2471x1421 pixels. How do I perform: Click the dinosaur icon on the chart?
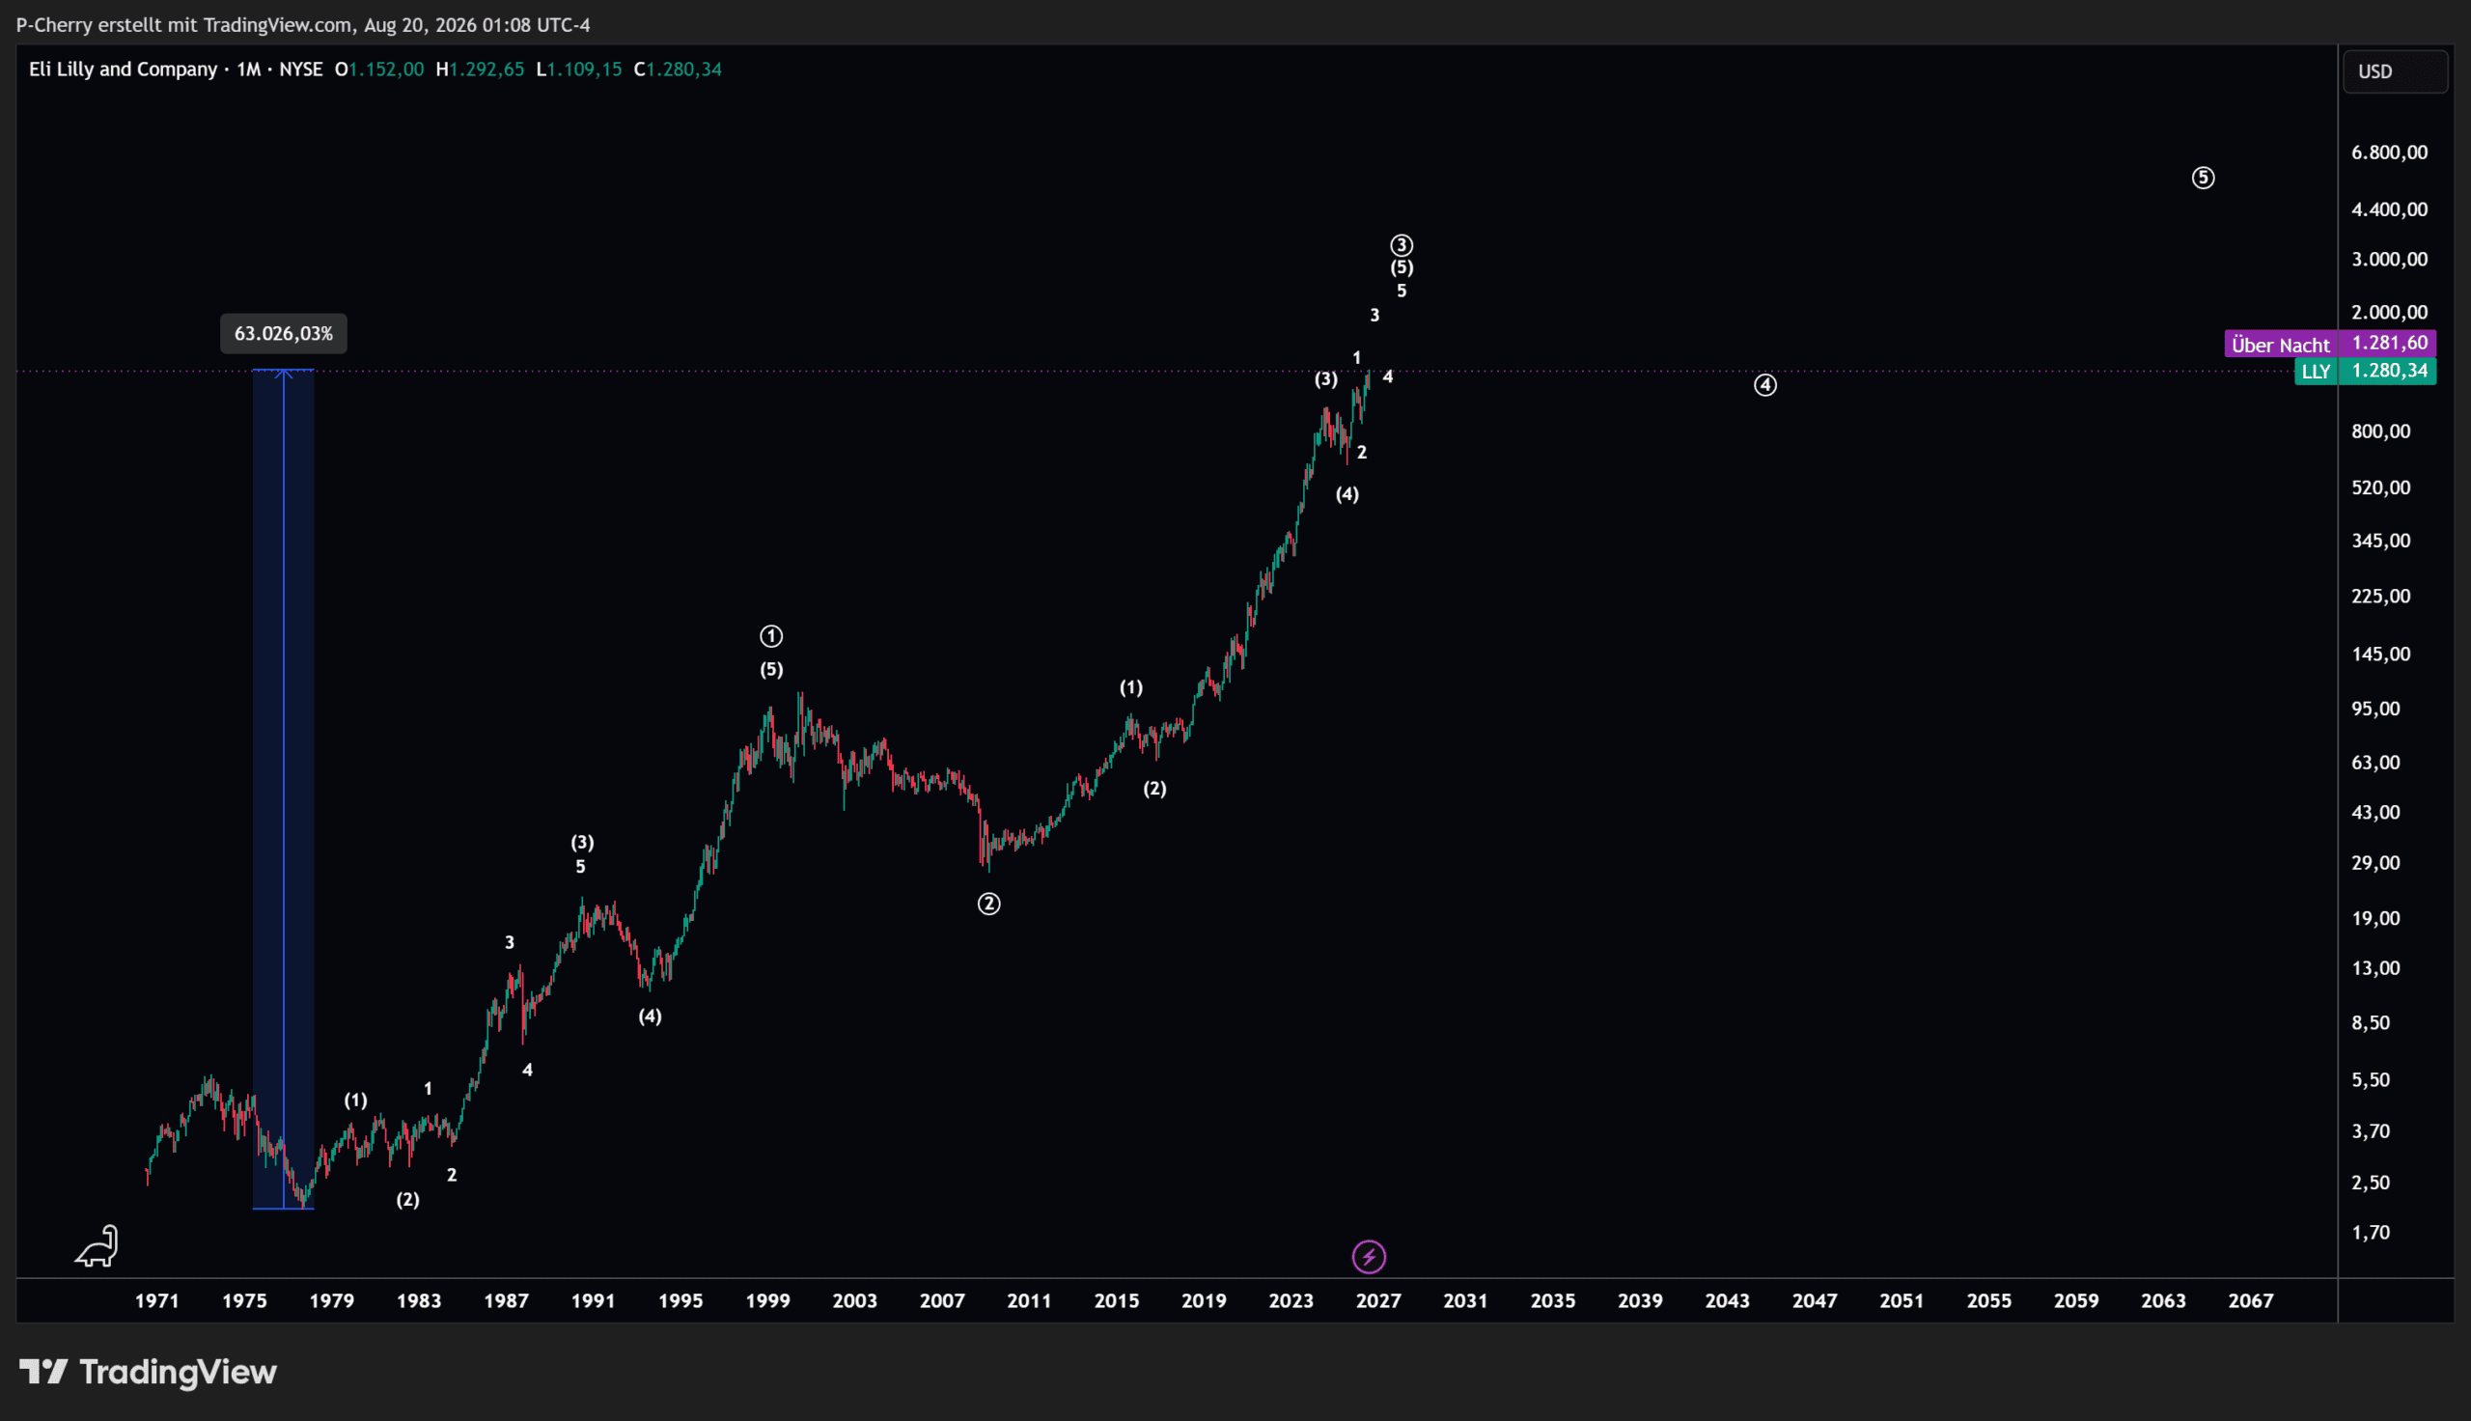97,1246
